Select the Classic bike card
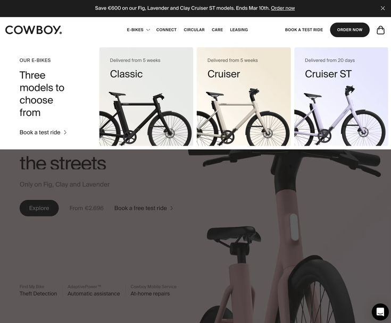 146,97
